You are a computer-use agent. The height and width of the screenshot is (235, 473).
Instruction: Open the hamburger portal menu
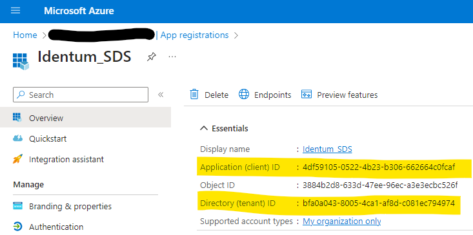[x=15, y=11]
